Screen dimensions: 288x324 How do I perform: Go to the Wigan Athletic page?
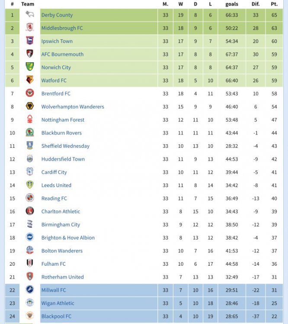58,303
